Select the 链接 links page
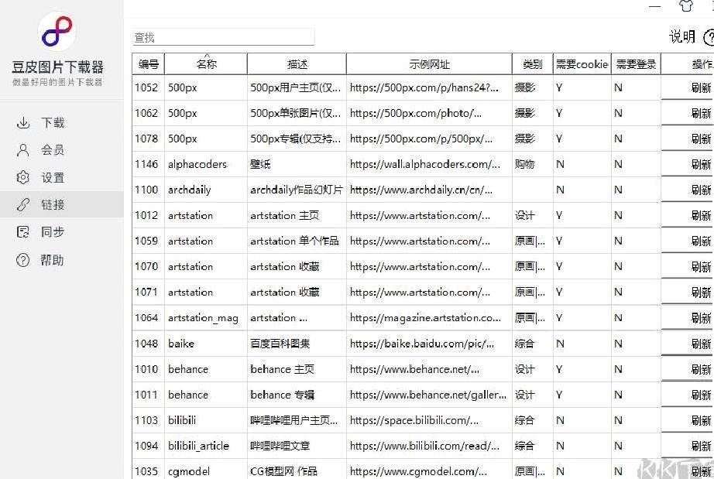 (61, 205)
